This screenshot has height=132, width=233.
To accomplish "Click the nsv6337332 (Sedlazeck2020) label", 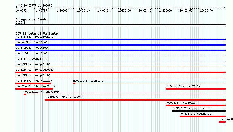I will [x=36, y=37].
